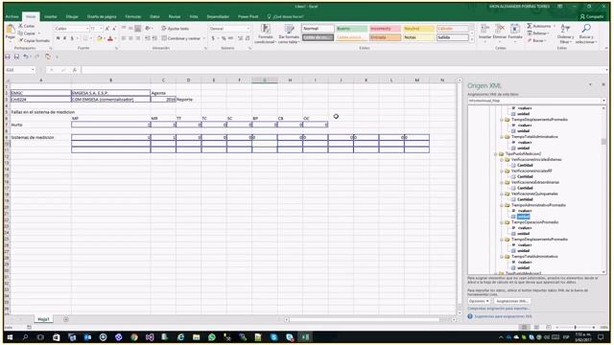Open the Archivo tab
Viewport: 614px width, 345px height.
click(12, 17)
